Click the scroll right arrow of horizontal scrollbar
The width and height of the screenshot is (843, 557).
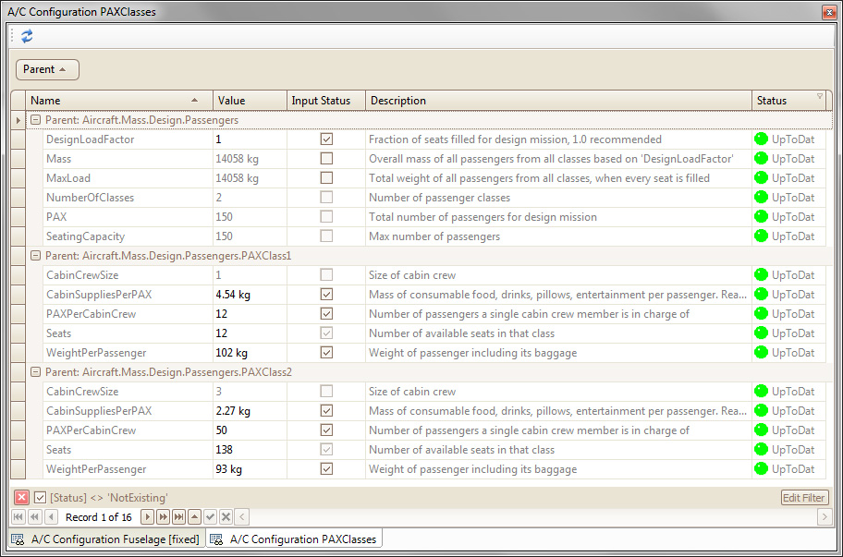[824, 516]
